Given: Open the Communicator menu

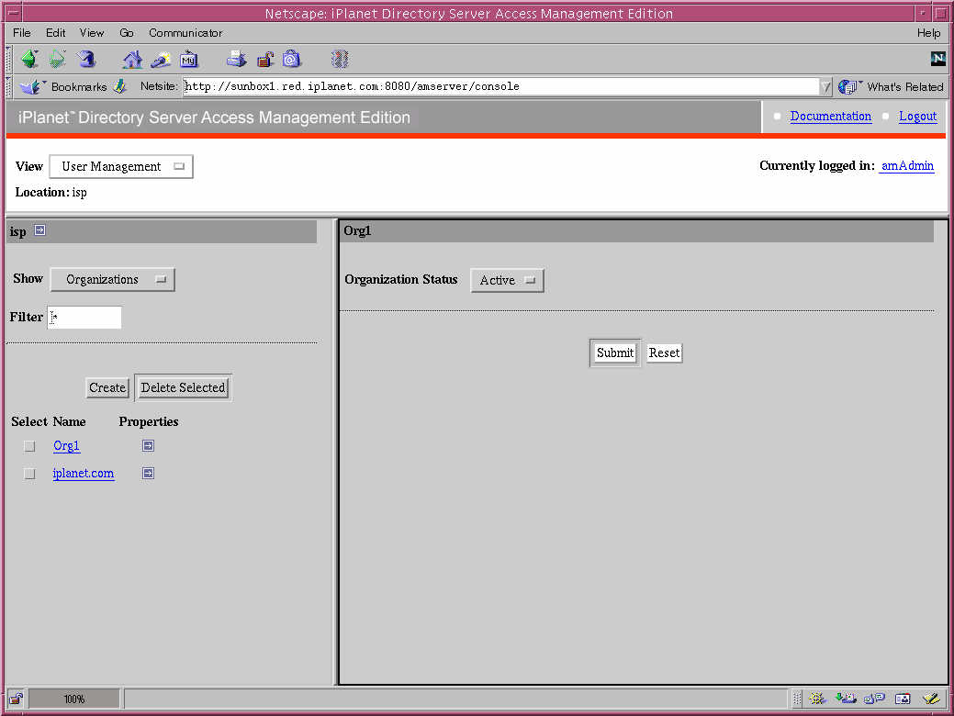Looking at the screenshot, I should [x=185, y=33].
